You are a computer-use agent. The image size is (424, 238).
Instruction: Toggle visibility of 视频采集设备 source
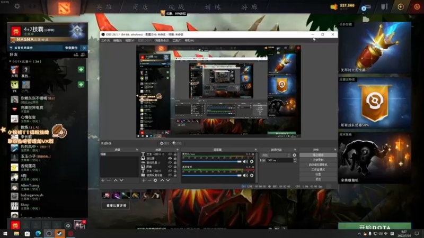point(170,175)
